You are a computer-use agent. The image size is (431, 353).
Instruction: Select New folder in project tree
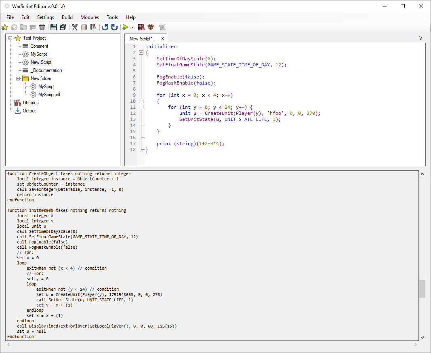pyautogui.click(x=41, y=78)
